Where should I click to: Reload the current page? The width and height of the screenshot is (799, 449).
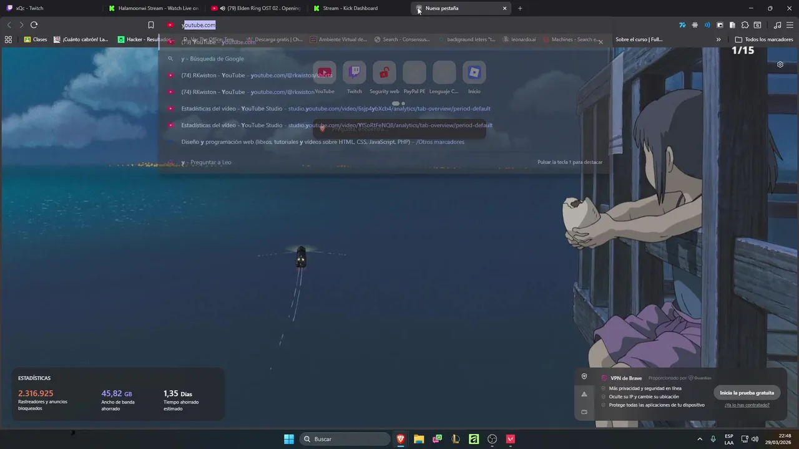click(x=34, y=25)
